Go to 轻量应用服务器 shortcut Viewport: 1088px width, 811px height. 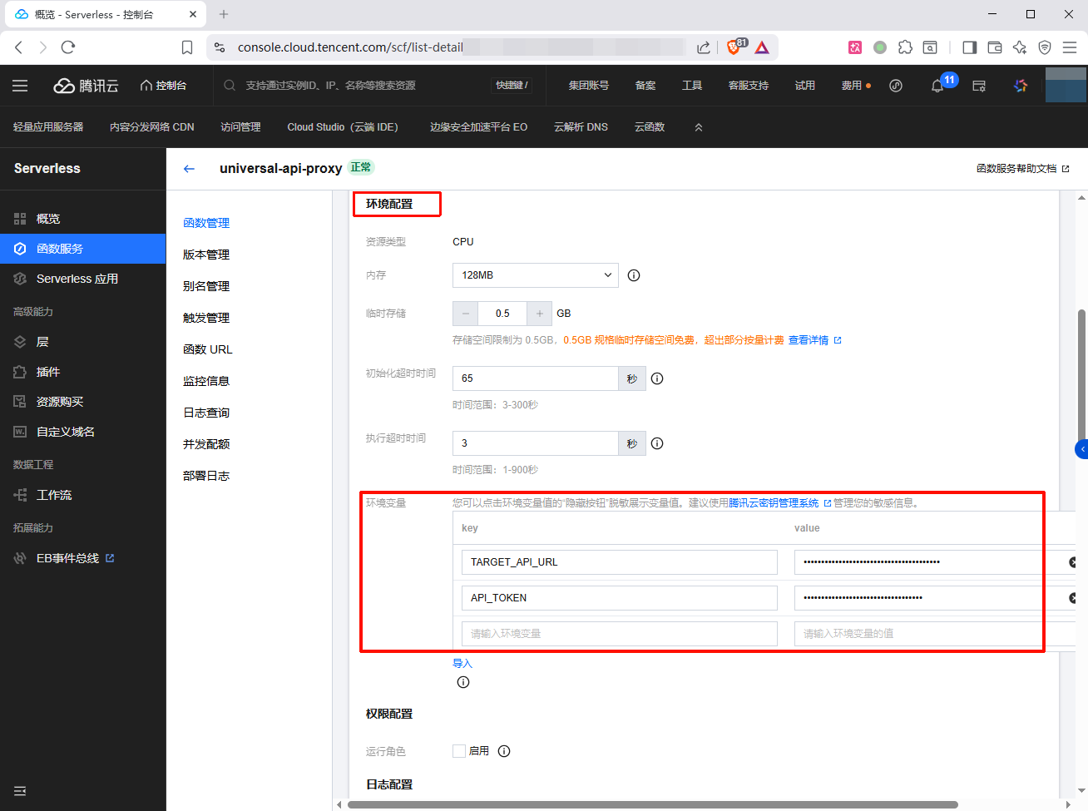(x=48, y=127)
